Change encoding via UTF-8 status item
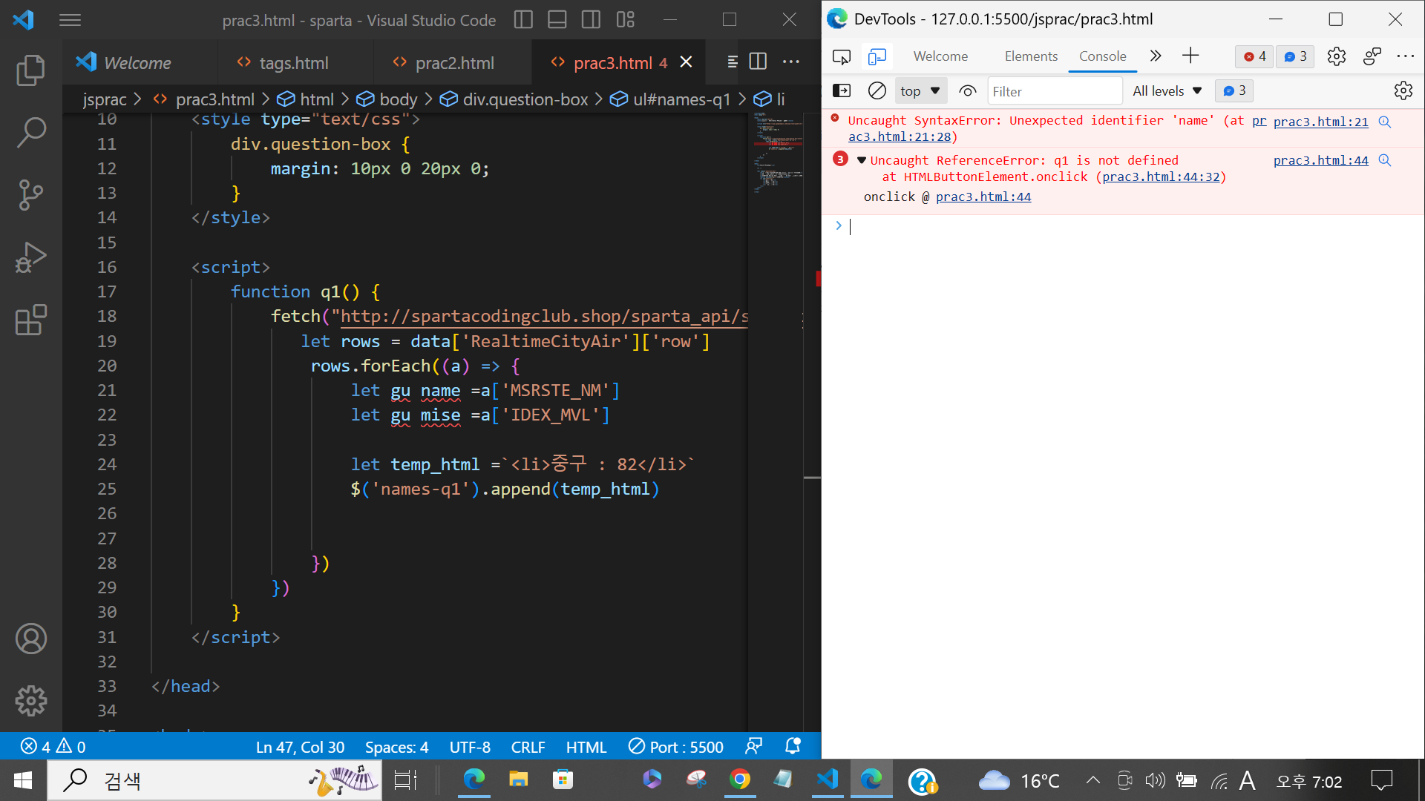The image size is (1425, 801). (x=470, y=747)
